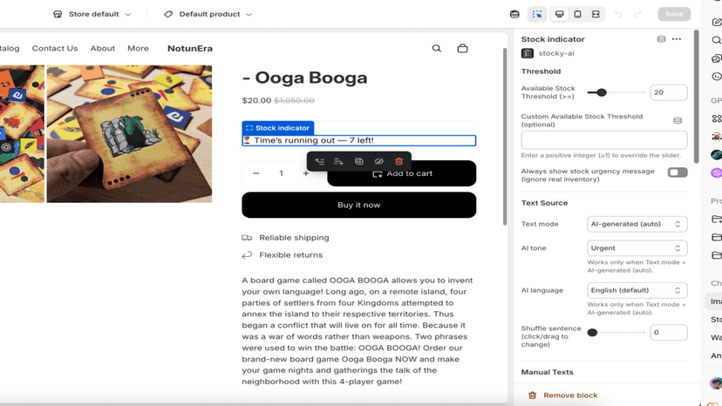Switch to mobile preview icon
The image size is (722, 406).
click(x=577, y=14)
